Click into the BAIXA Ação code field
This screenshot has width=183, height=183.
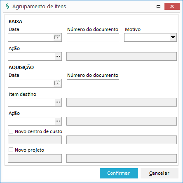(31, 56)
